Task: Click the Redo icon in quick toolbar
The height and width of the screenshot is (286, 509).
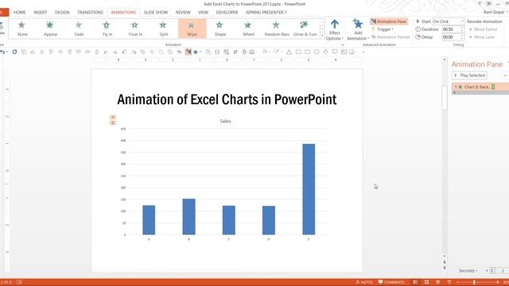Action: [14, 52]
